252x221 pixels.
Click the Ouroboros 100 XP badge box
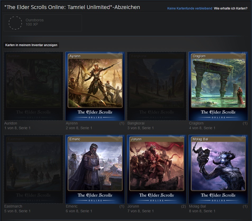43,23
